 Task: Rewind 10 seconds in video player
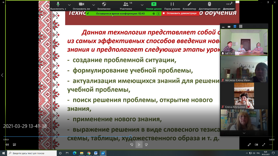132,145
